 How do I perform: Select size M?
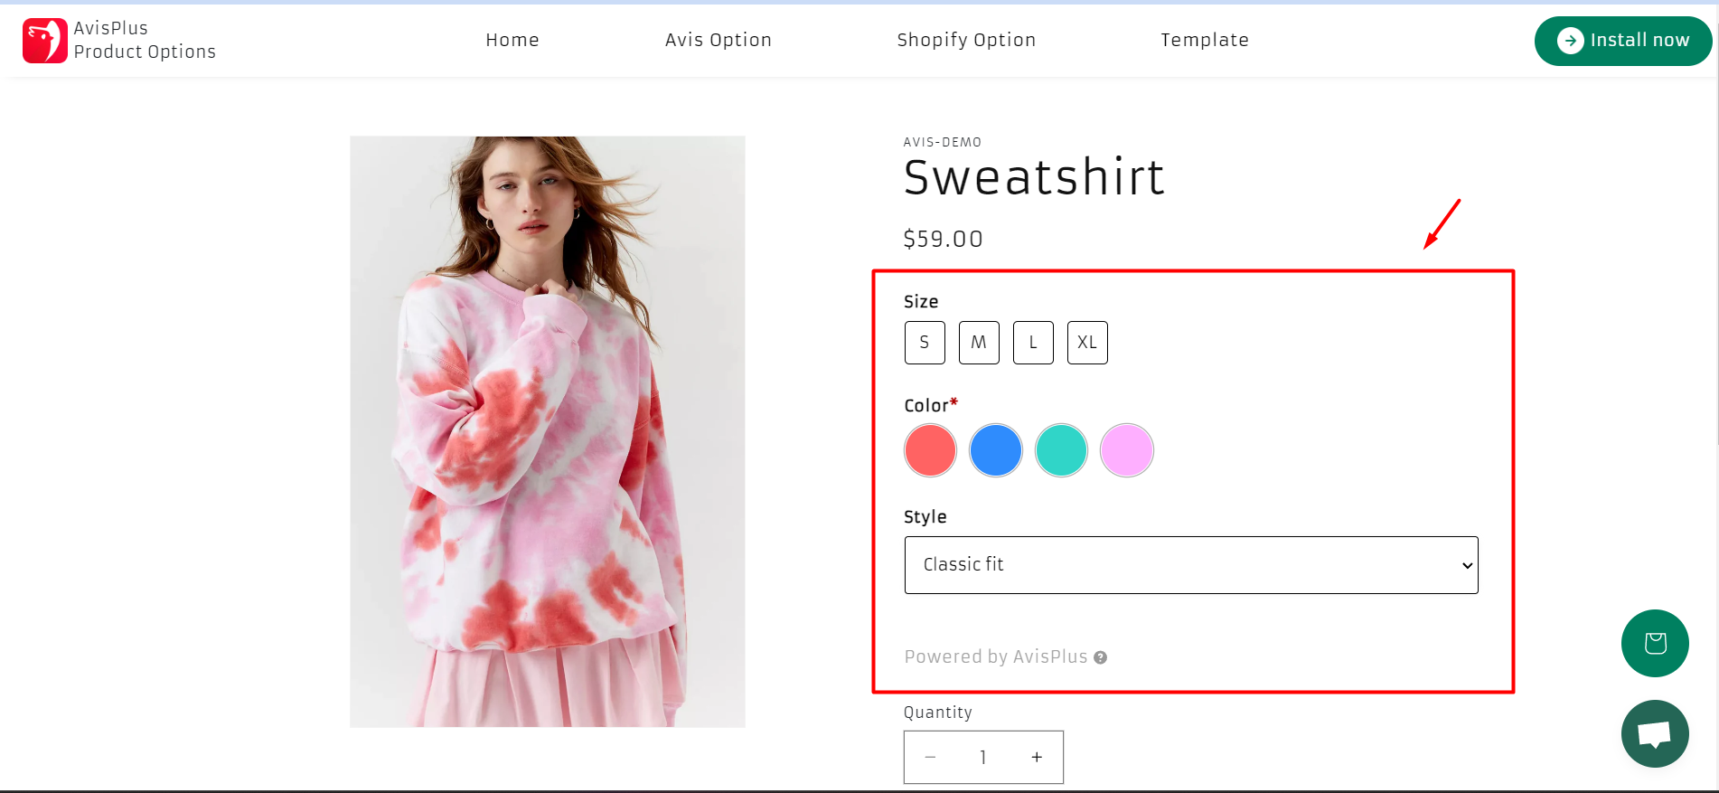tap(979, 343)
